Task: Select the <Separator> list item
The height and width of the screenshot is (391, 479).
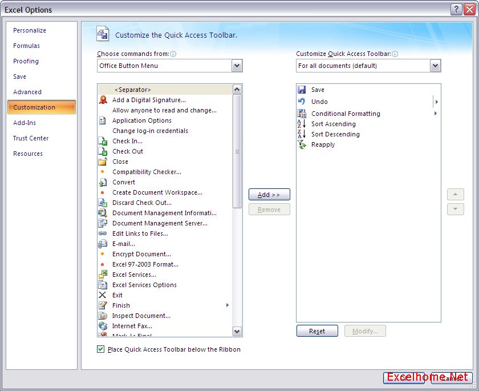Action: (x=165, y=90)
